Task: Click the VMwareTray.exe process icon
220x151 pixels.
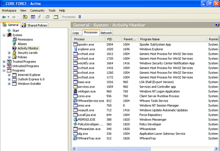Action: point(75,138)
